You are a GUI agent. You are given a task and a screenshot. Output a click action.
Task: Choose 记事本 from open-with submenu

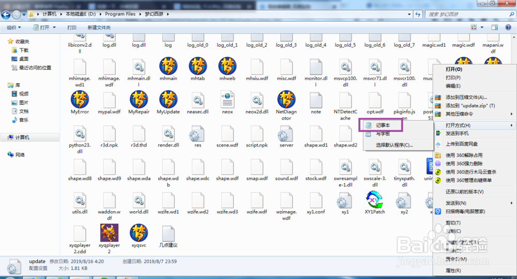click(x=383, y=125)
